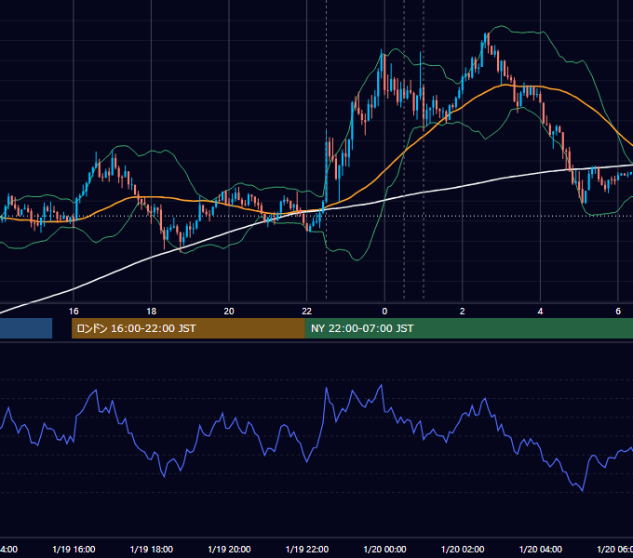Select the 1/20 04:00 time label

pyautogui.click(x=541, y=549)
